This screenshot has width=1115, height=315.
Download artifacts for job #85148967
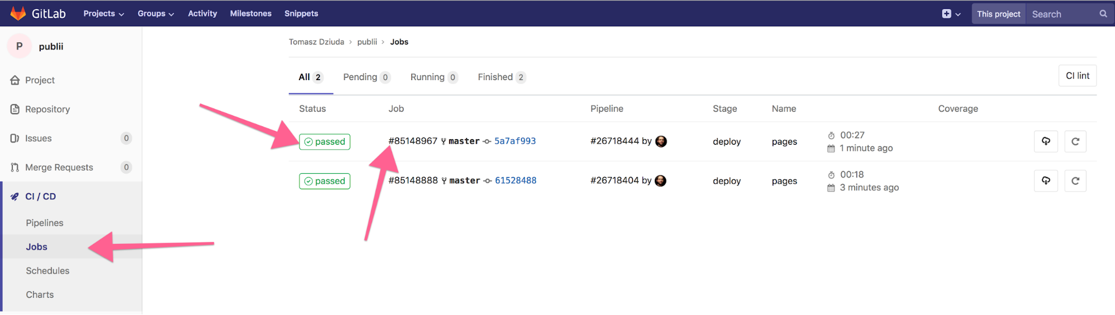point(1045,141)
